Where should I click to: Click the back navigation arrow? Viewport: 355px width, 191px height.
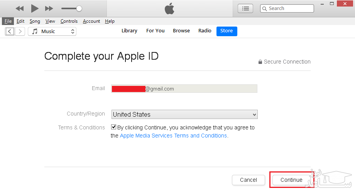tap(10, 32)
